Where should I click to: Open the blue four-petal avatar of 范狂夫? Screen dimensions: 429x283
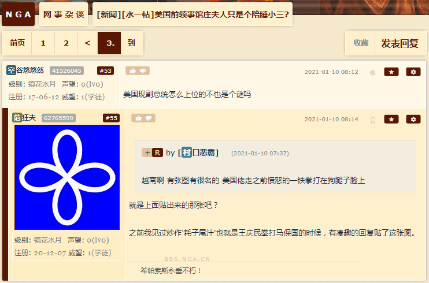67,177
